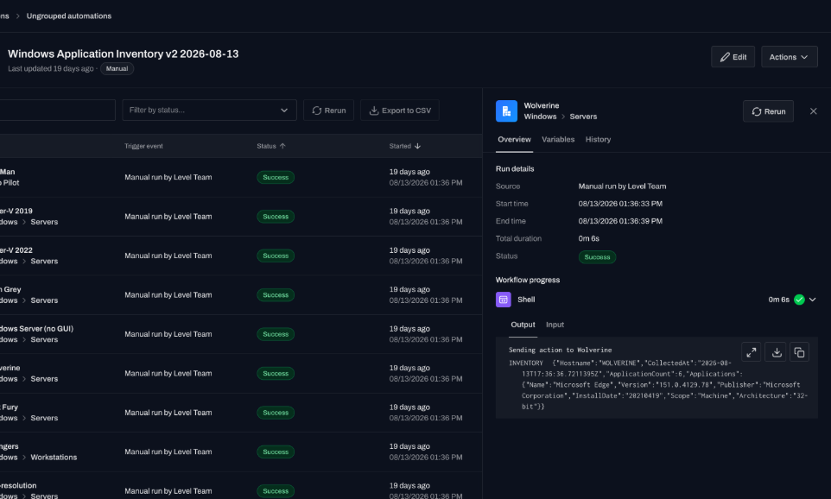831x499 pixels.
Task: Click the Trigger event column header
Action: [x=143, y=146]
